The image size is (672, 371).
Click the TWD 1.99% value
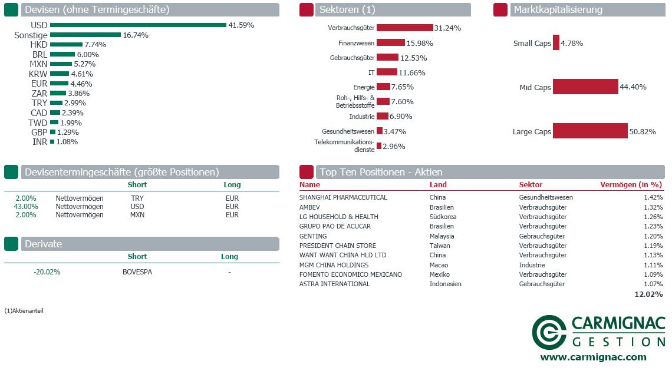pyautogui.click(x=71, y=123)
